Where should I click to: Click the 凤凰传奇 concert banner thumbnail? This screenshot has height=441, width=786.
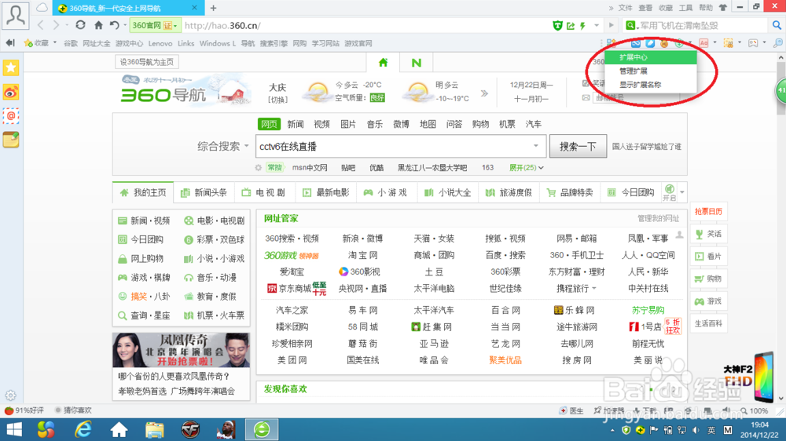click(x=181, y=350)
